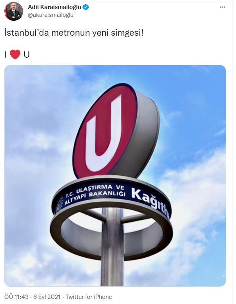Click the display name Adil Karaismailoğlu
Image resolution: width=236 pixels, height=304 pixels.
pos(54,7)
